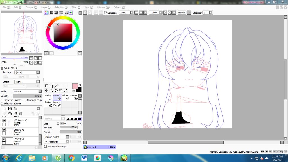288x162 pixels.
Task: Open the Edit menu
Action: (x=18, y=7)
